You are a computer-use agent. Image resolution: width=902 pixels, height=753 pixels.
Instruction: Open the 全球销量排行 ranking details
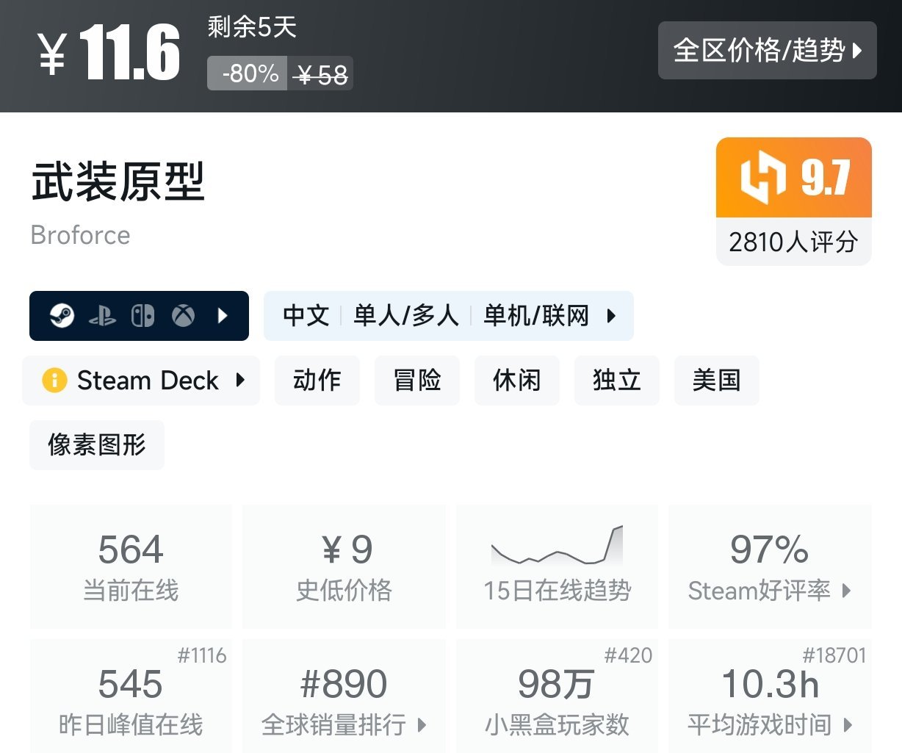click(422, 724)
